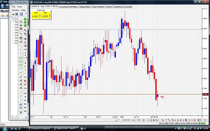This screenshot has height=131, width=210.
Task: Choose the black X delete tool
Action: [x=21, y=112]
